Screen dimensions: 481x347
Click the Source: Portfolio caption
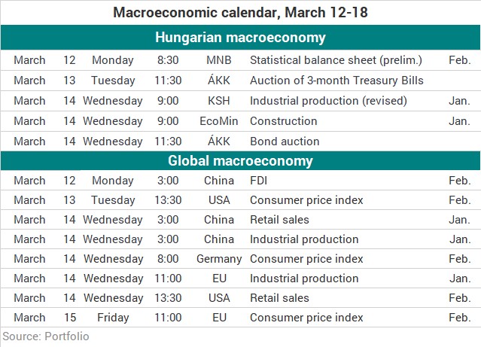(46, 336)
